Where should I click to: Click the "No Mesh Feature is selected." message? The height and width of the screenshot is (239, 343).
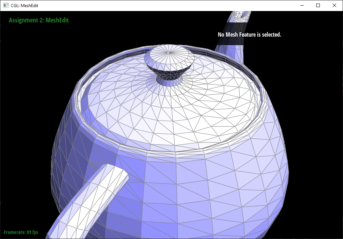tap(249, 34)
